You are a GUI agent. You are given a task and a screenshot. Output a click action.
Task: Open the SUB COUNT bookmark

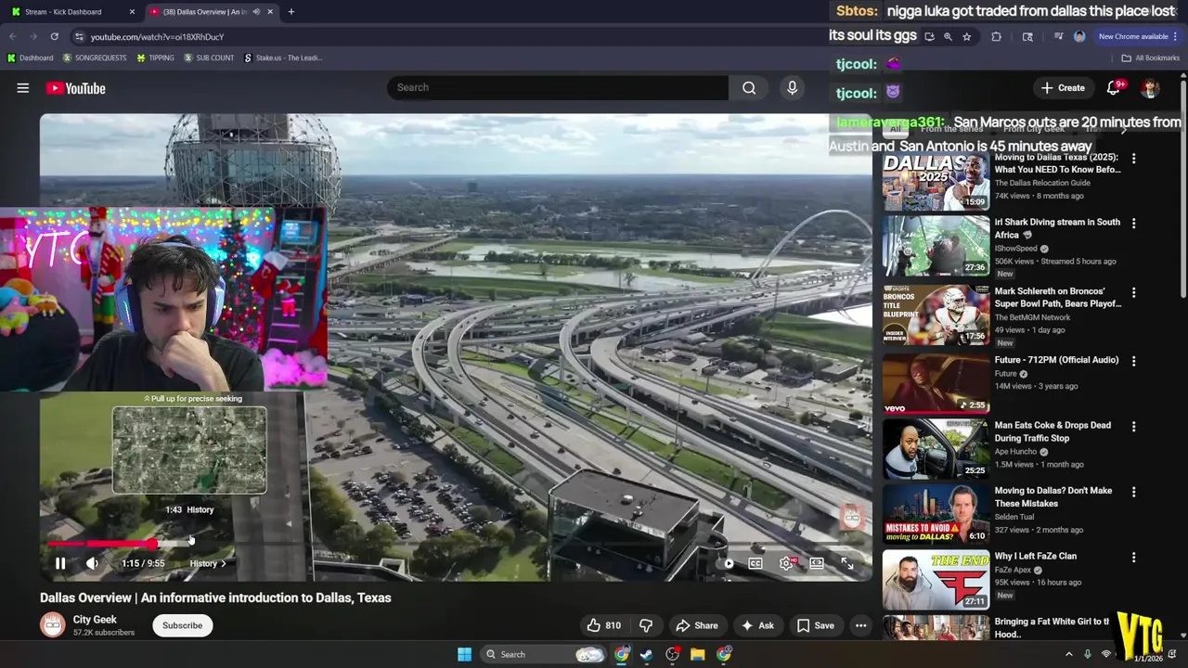(x=209, y=58)
